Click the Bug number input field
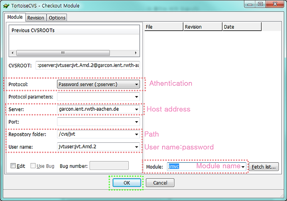This screenshot has height=201, width=287. point(109,166)
